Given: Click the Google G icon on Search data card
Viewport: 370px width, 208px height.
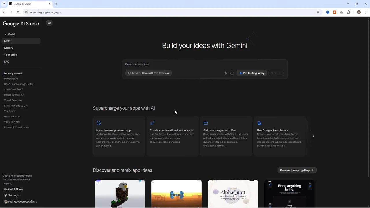Looking at the screenshot, I should click(x=259, y=123).
